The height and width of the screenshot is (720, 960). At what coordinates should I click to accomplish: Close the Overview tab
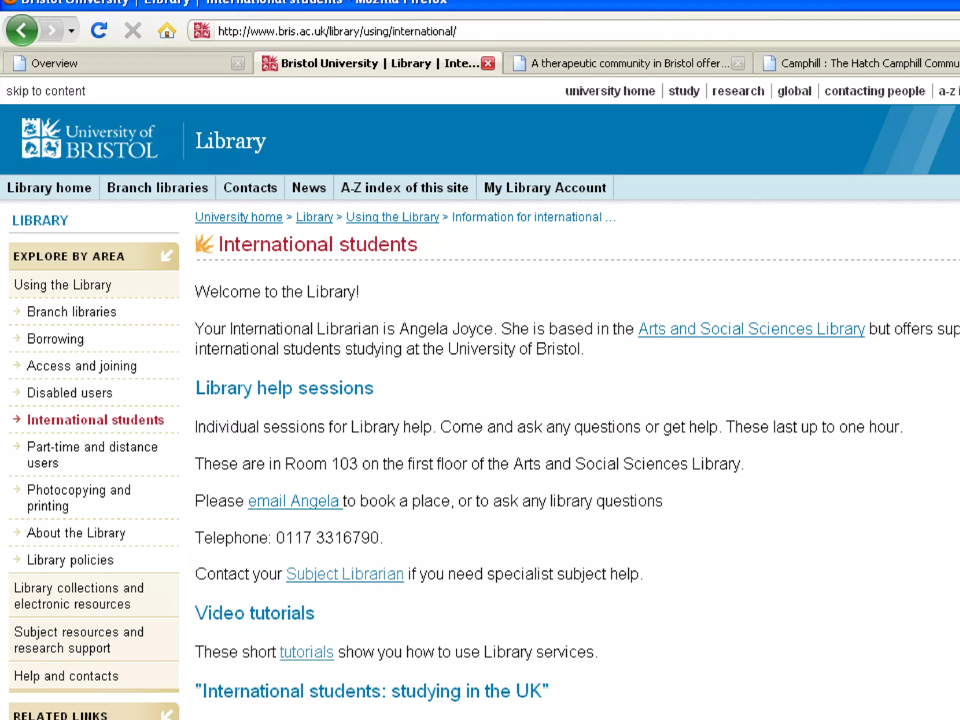pyautogui.click(x=238, y=63)
